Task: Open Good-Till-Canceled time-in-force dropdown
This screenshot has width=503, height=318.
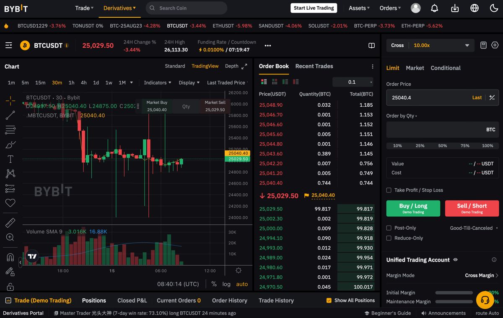Action: click(474, 228)
